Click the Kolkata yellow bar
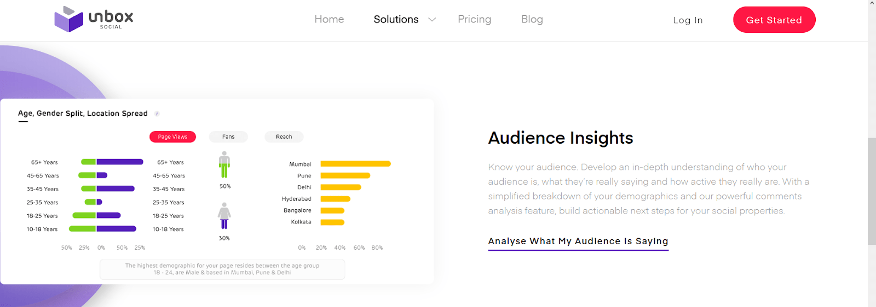This screenshot has height=307, width=876. pyautogui.click(x=332, y=222)
